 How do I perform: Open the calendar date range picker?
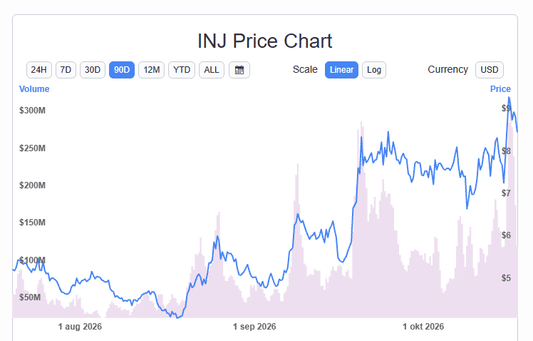(x=239, y=70)
